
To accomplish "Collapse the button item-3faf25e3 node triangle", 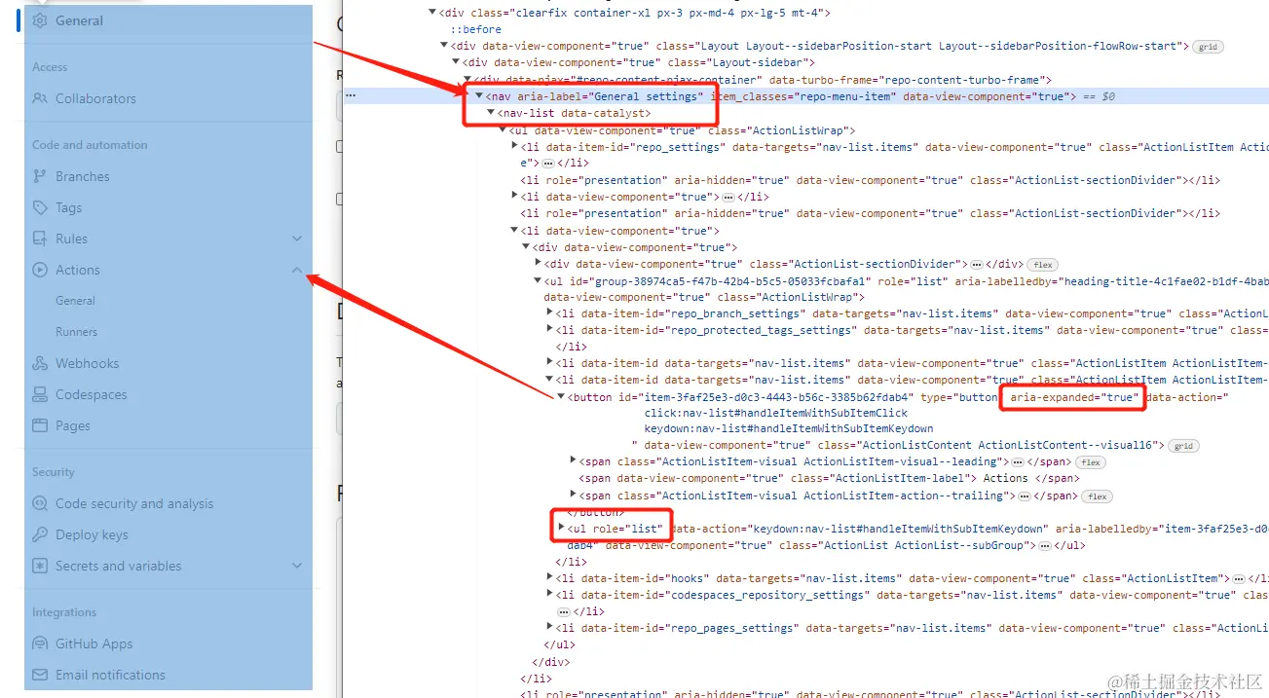I will (561, 397).
